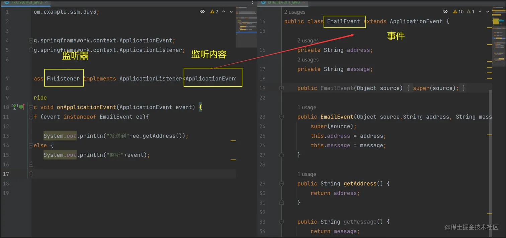Viewport: 506px width, 238px height.
Task: Click the getMessage() method name on line 33
Action: click(360, 222)
